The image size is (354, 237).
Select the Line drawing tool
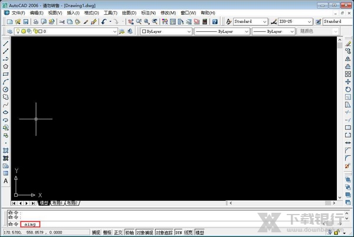point(6,43)
